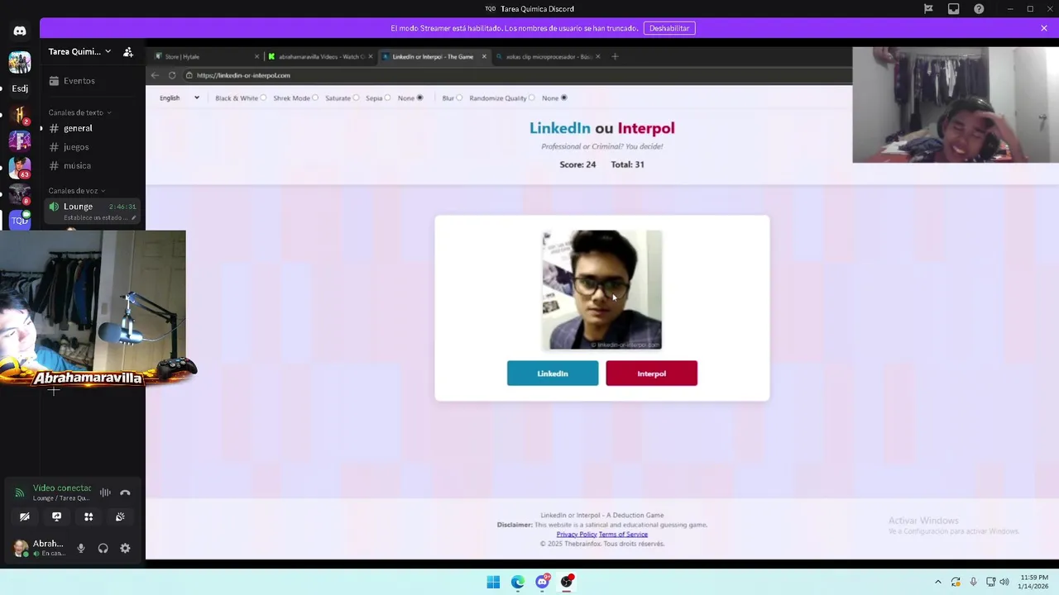Open Discord direct messages home icon
The image size is (1059, 595).
tap(20, 31)
